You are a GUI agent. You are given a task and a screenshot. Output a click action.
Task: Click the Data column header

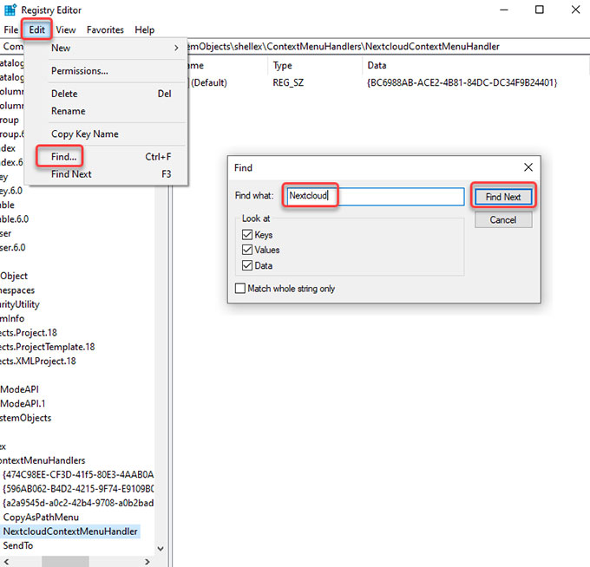tap(475, 65)
